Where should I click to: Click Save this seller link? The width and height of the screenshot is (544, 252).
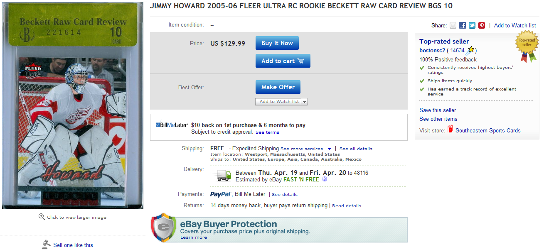click(x=438, y=110)
